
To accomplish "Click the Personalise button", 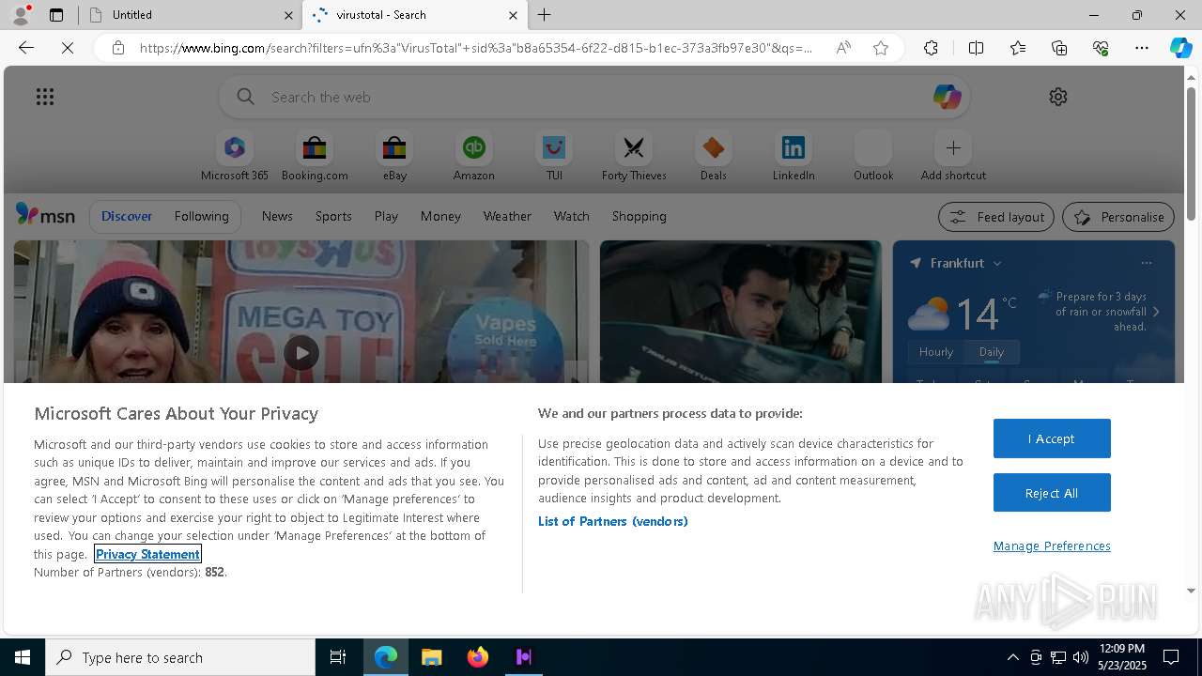I will (x=1118, y=217).
